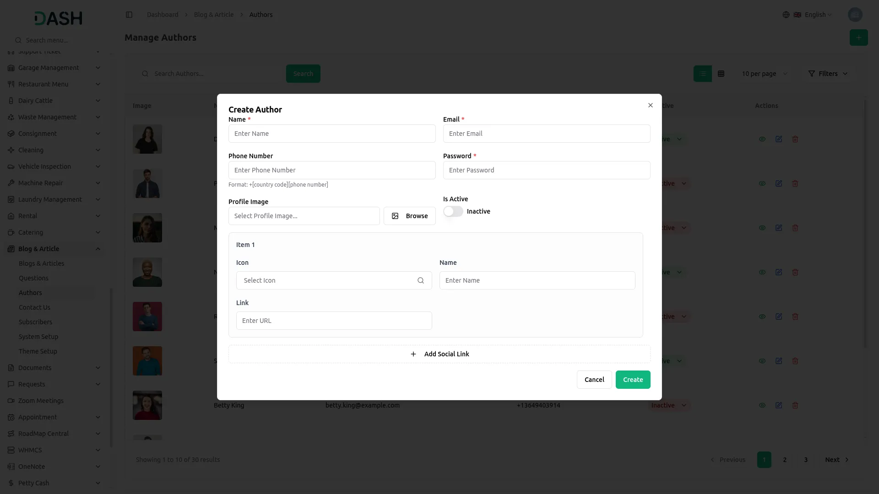Expand the Filters dropdown

pyautogui.click(x=828, y=74)
